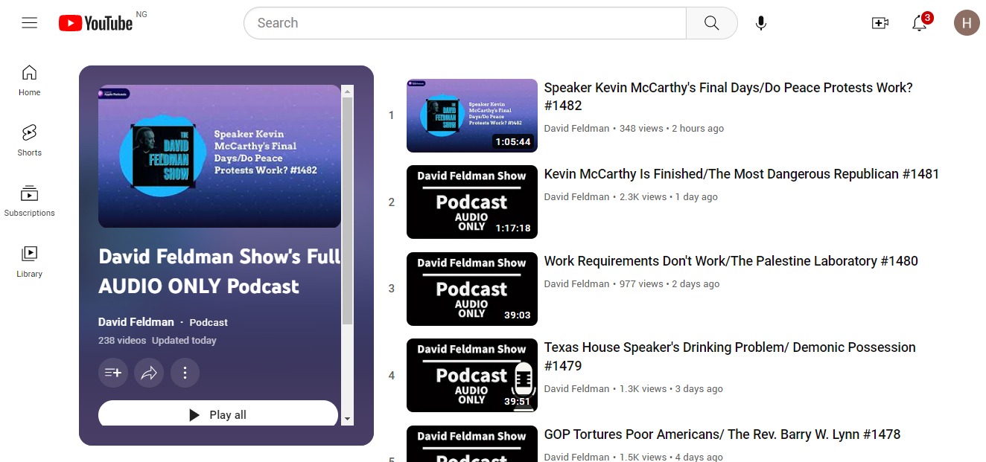Open 'Kevin McCarthy Is Finished' video title
Screen dimensions: 986x462
[742, 174]
